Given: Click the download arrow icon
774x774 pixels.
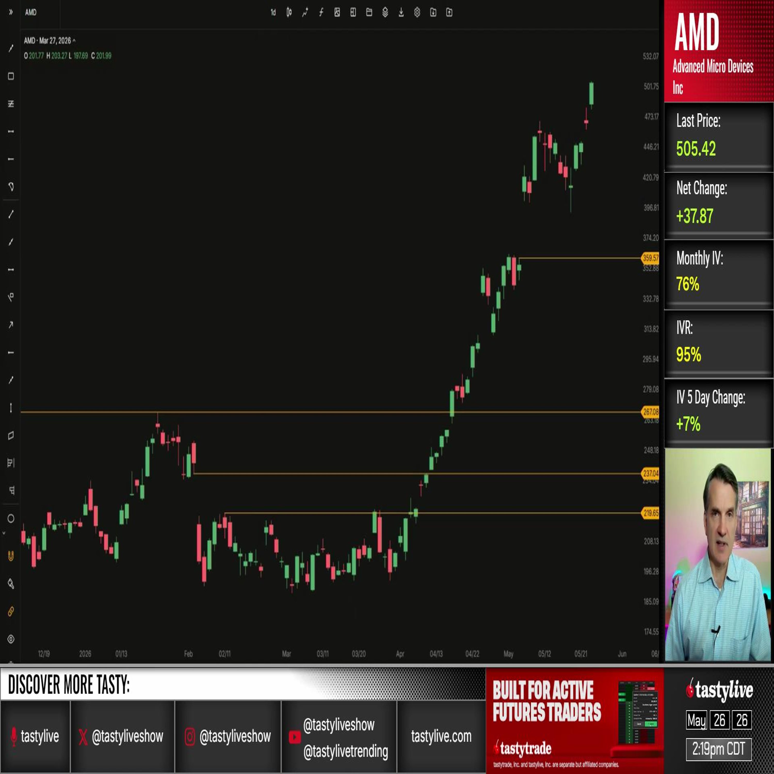Looking at the screenshot, I should point(401,12).
